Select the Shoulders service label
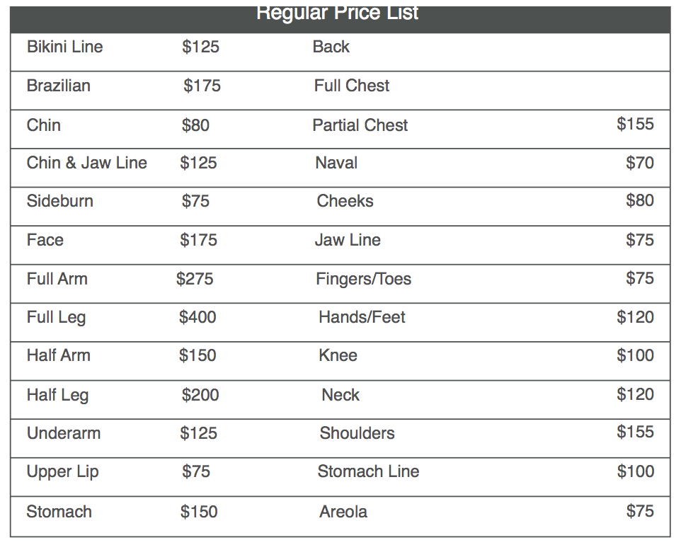Viewport: 681px width, 545px height. tap(357, 433)
